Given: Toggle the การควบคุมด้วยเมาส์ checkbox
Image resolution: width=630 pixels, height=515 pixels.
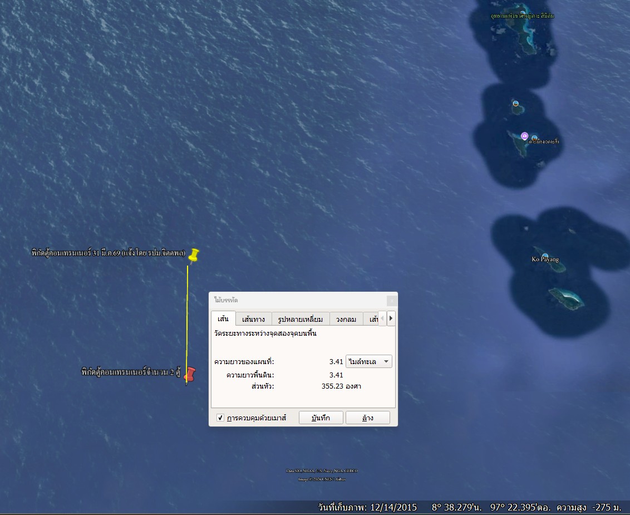Looking at the screenshot, I should coord(220,418).
